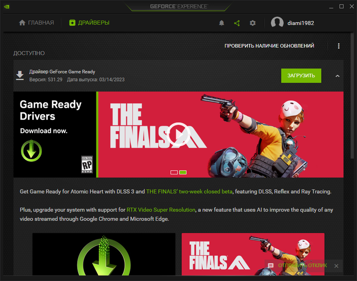Select first carousel slide indicator

pyautogui.click(x=174, y=172)
